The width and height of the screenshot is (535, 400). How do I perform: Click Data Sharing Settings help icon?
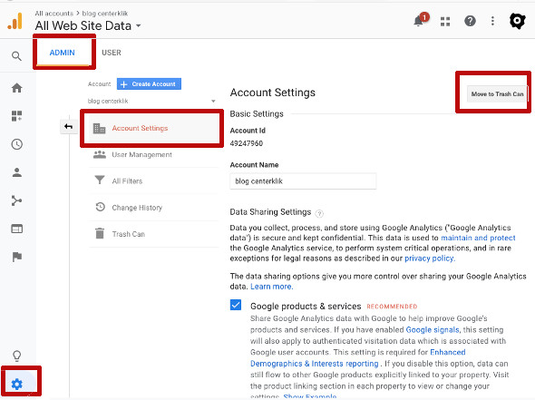(x=319, y=214)
